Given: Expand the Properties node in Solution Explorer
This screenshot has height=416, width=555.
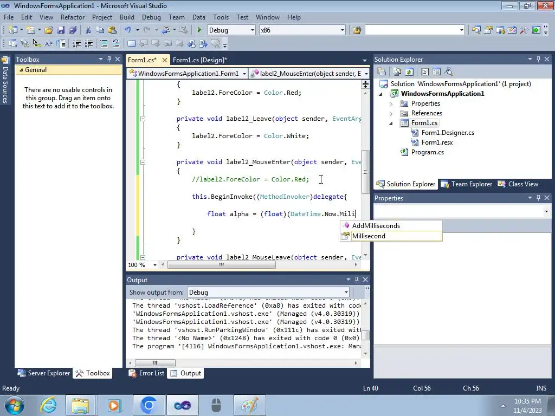Looking at the screenshot, I should [391, 104].
